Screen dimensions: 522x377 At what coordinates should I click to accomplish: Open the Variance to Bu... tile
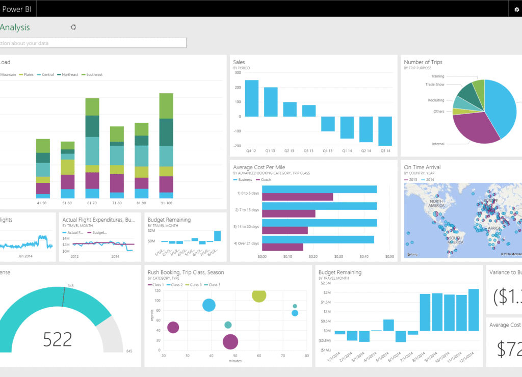[x=504, y=289]
